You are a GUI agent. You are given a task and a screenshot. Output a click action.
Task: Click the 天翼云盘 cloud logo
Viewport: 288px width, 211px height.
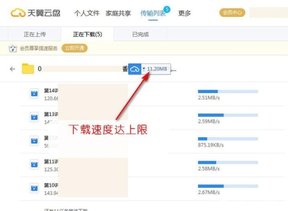point(18,13)
